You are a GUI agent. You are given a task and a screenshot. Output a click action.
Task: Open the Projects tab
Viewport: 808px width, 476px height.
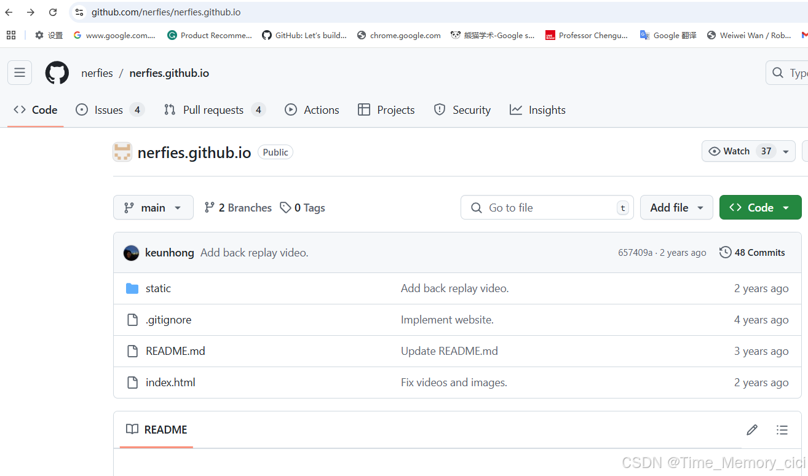tap(386, 110)
